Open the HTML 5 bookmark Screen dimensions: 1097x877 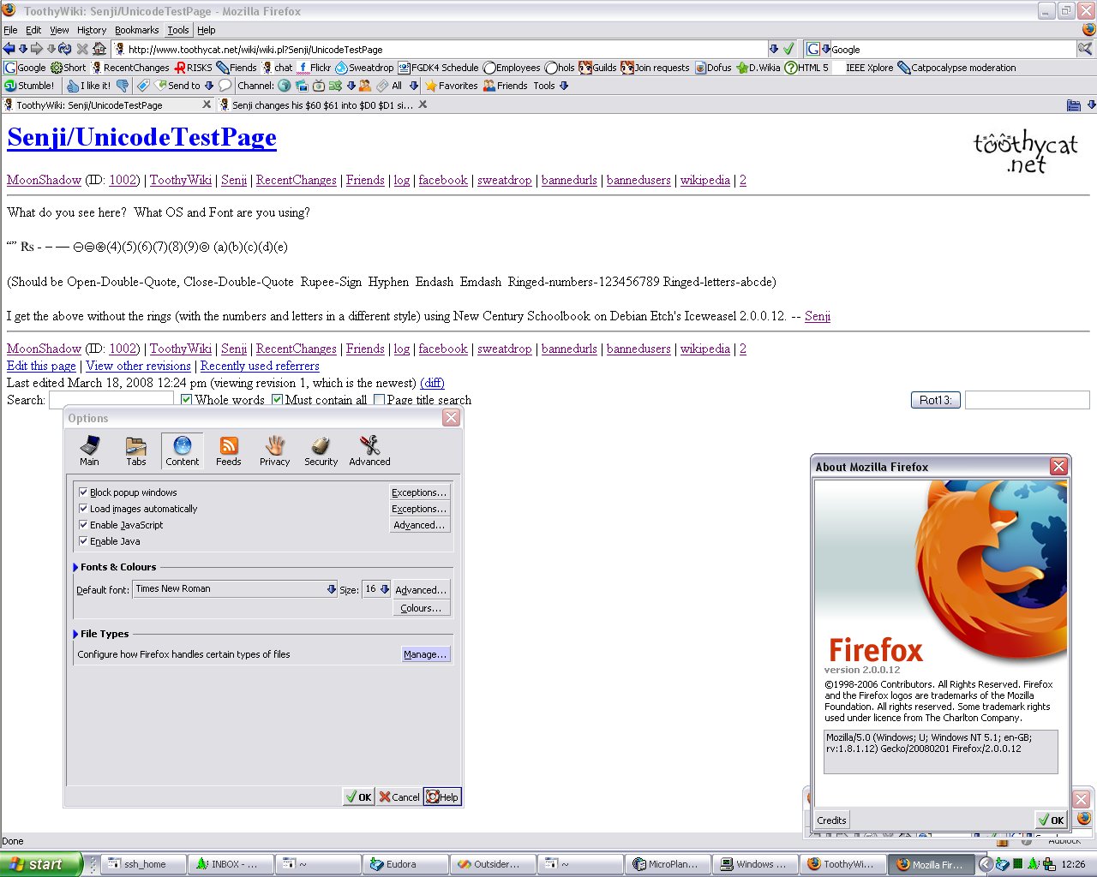click(806, 68)
